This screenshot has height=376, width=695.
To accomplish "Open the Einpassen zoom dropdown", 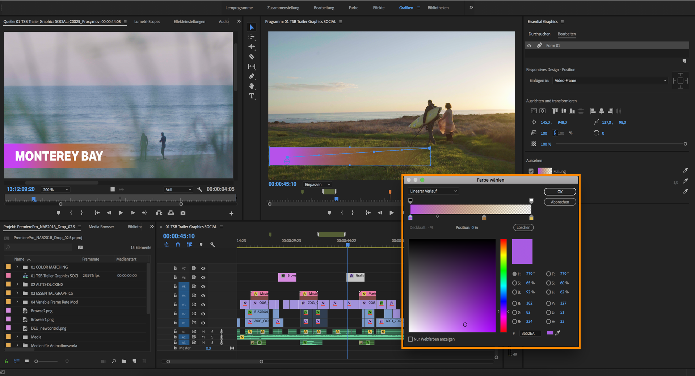I will [x=317, y=185].
